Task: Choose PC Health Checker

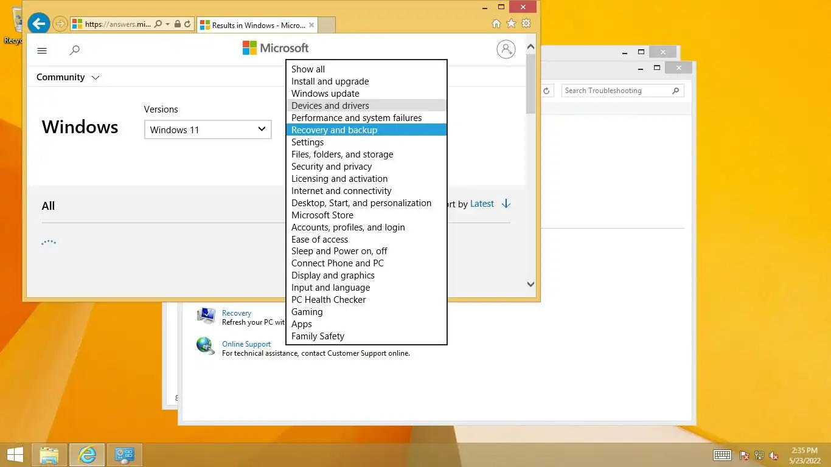Action: [x=366, y=300]
